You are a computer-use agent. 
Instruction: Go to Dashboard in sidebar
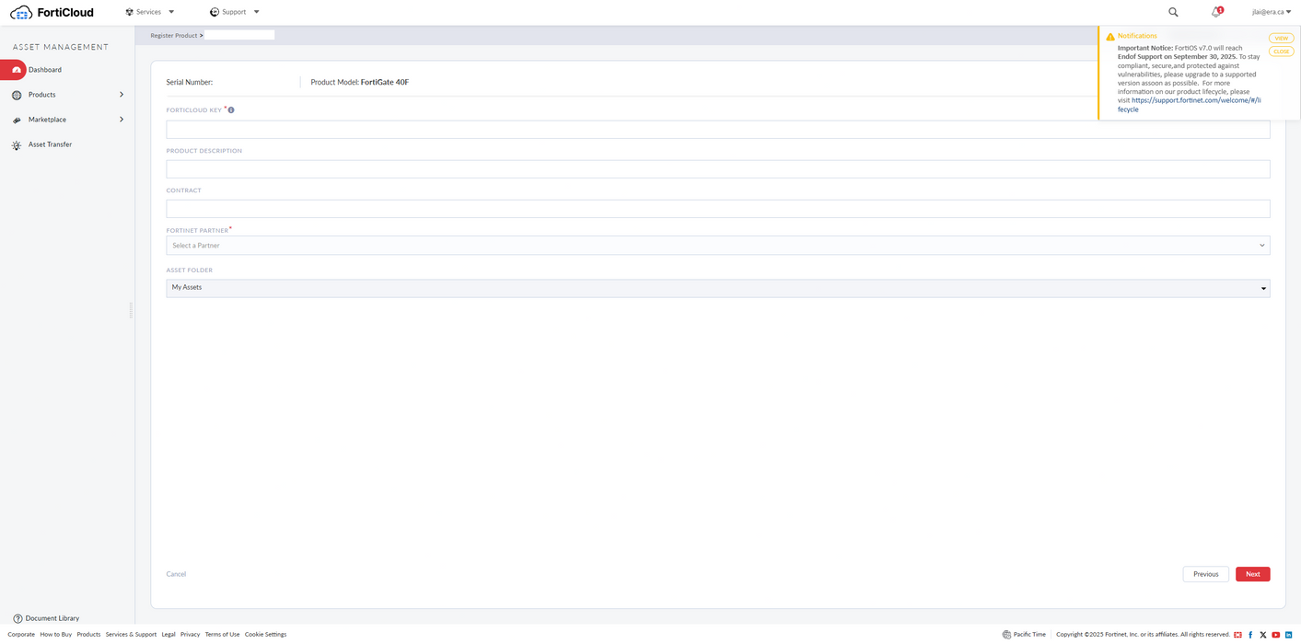[x=45, y=70]
